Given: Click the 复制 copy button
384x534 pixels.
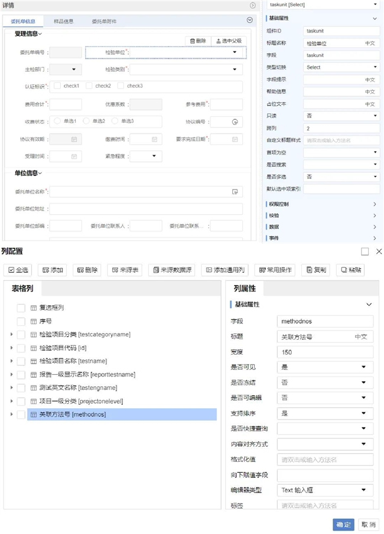Looking at the screenshot, I should tap(315, 270).
